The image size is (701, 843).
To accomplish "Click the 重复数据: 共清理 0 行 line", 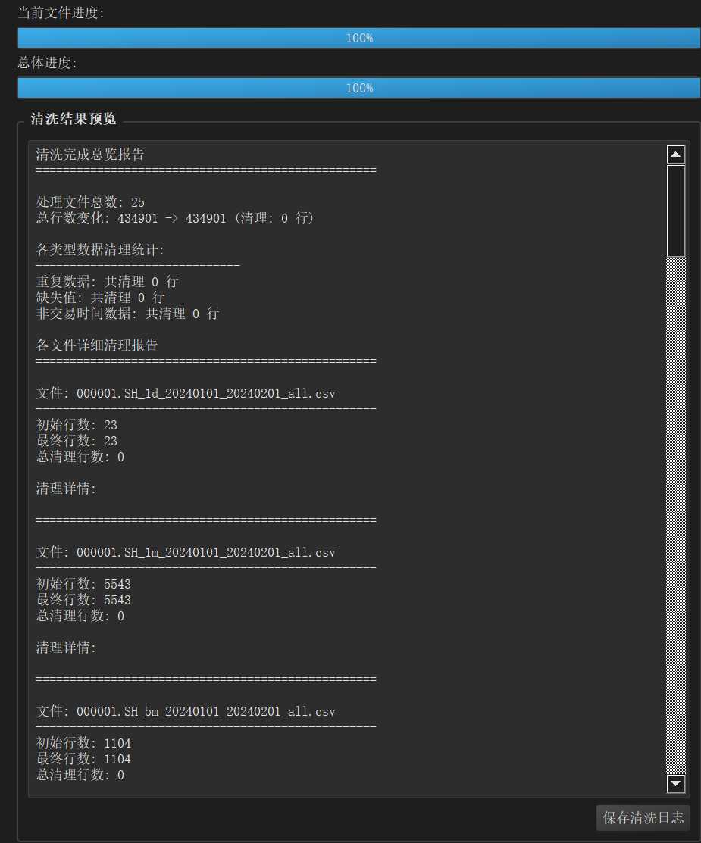I will pos(107,282).
